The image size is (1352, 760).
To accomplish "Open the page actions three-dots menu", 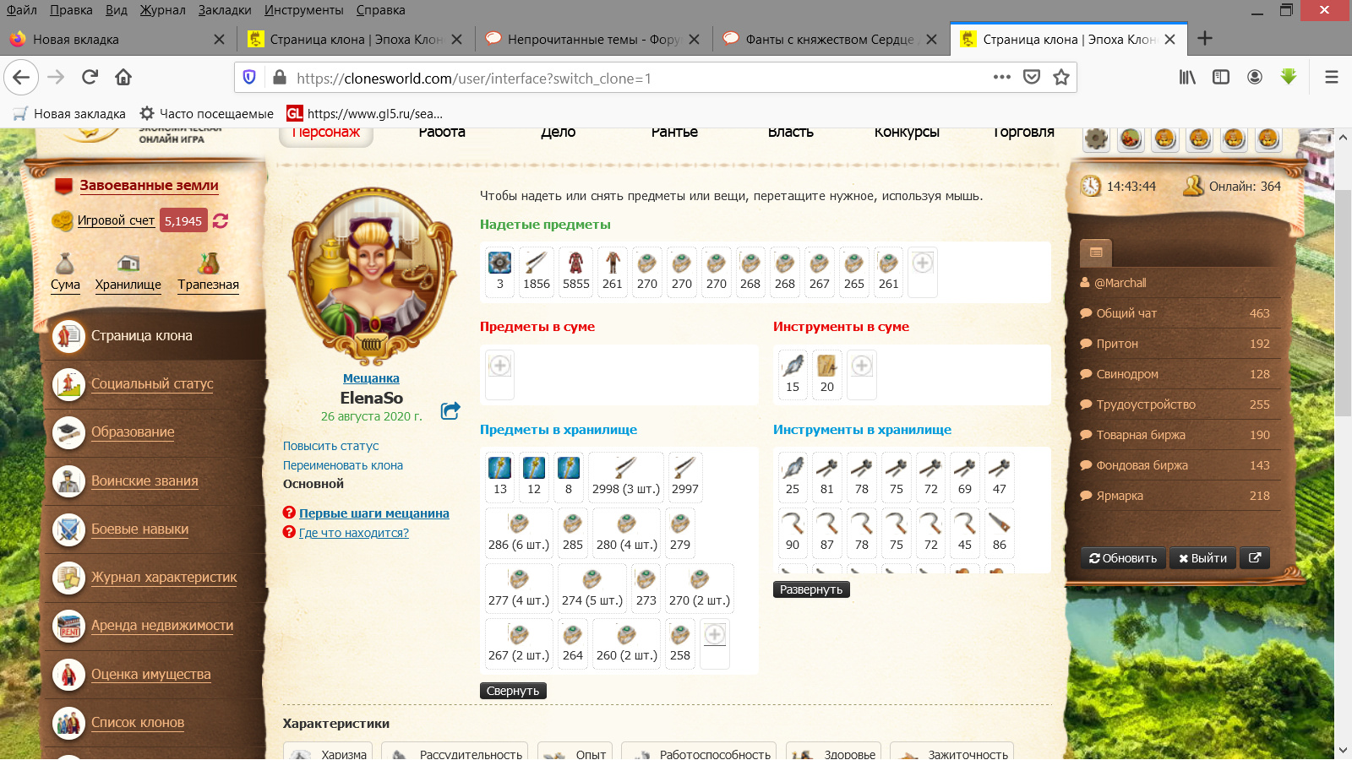I will (1002, 78).
